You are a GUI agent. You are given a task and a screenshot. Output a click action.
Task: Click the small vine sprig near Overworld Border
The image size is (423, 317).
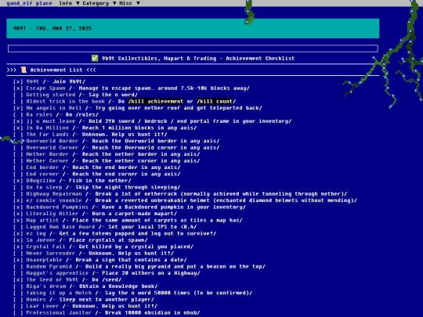(x=12, y=139)
